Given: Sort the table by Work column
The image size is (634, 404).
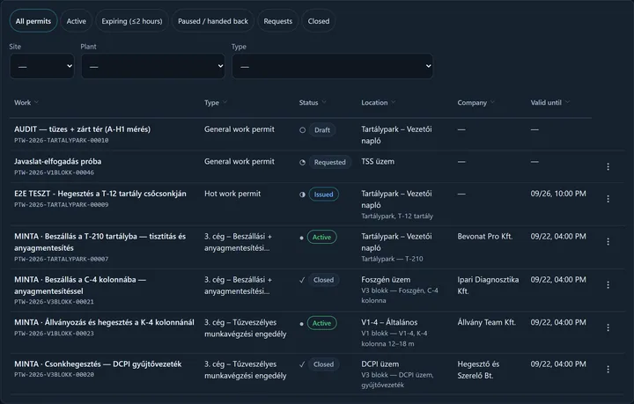Looking at the screenshot, I should pos(26,103).
